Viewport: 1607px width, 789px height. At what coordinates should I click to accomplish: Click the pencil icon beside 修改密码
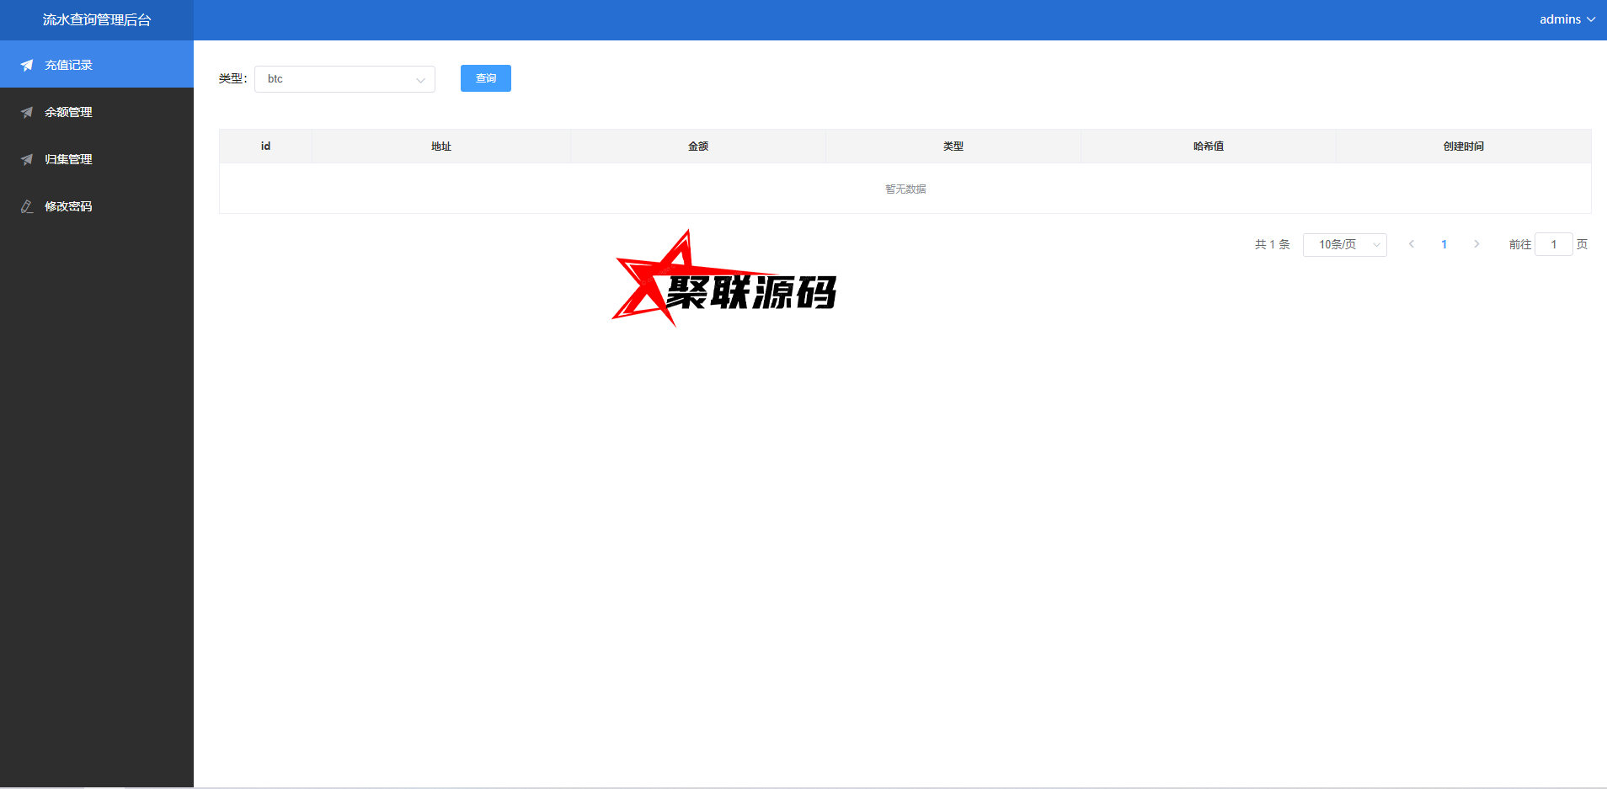(x=27, y=206)
